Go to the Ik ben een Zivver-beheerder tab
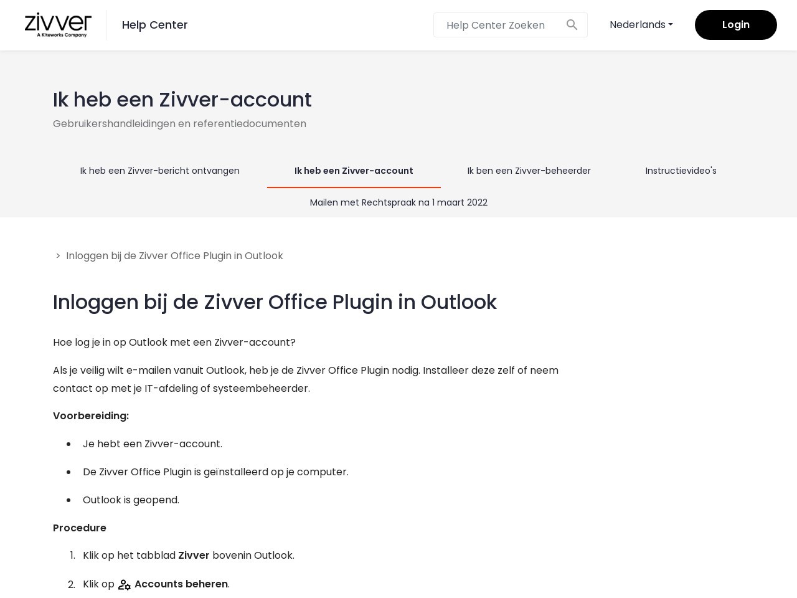The image size is (797, 598). pos(529,171)
